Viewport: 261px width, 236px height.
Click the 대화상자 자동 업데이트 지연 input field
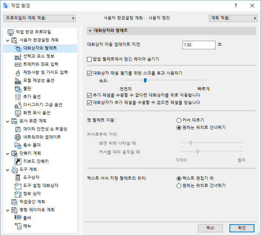199,45
